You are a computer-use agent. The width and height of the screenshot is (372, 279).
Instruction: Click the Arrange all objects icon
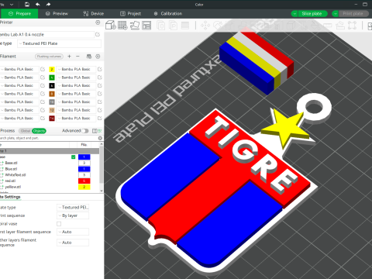(x=146, y=26)
